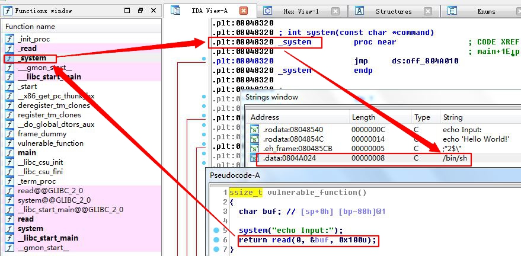Toggle breakpoint dot on pseudocode line 6
521x256 pixels.
point(216,241)
